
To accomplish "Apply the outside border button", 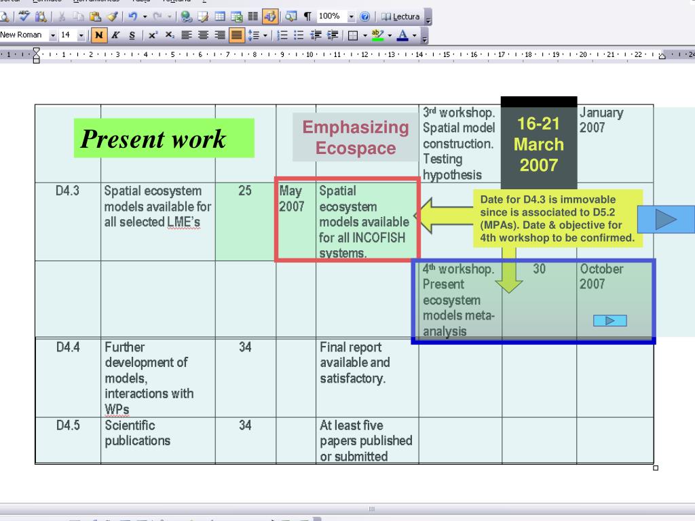I will [x=353, y=35].
